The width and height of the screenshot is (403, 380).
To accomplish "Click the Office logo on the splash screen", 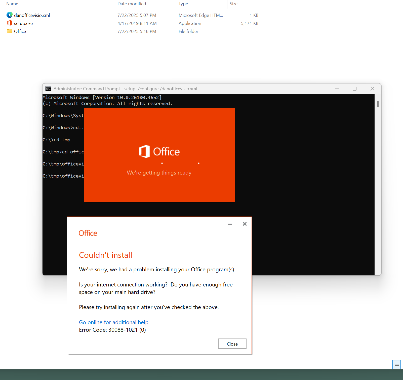I will pyautogui.click(x=159, y=151).
